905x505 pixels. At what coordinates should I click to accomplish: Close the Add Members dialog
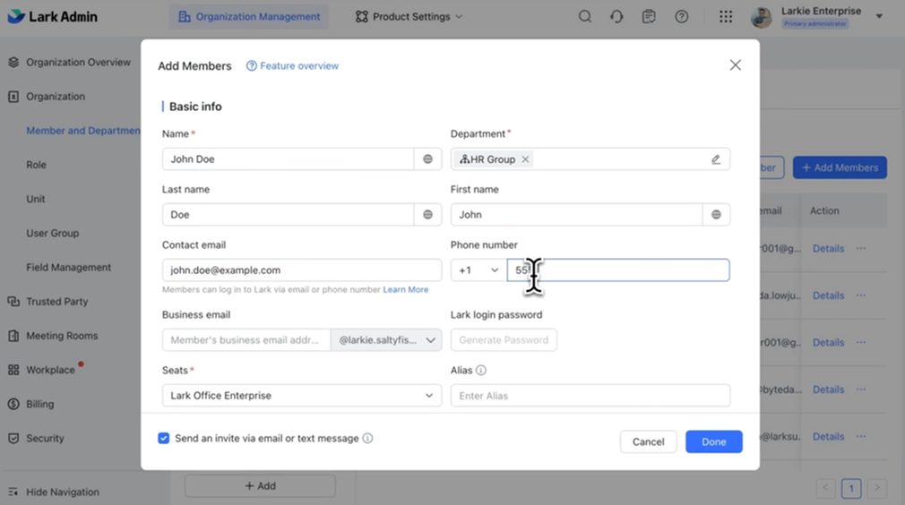[736, 65]
